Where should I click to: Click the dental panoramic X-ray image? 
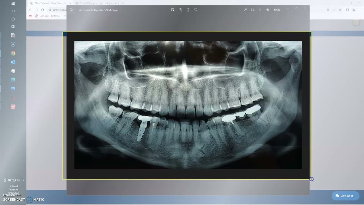pyautogui.click(x=188, y=105)
